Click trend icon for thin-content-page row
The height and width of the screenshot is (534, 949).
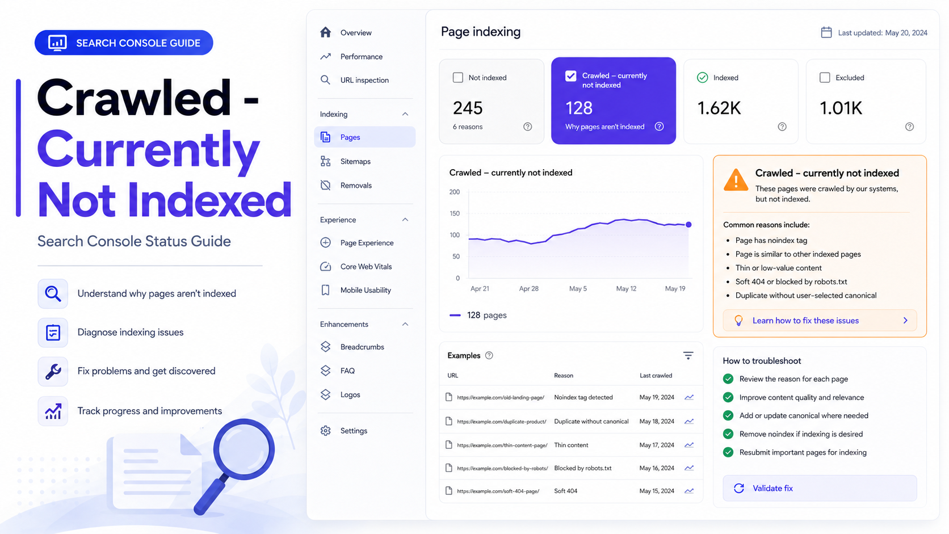[x=689, y=445]
